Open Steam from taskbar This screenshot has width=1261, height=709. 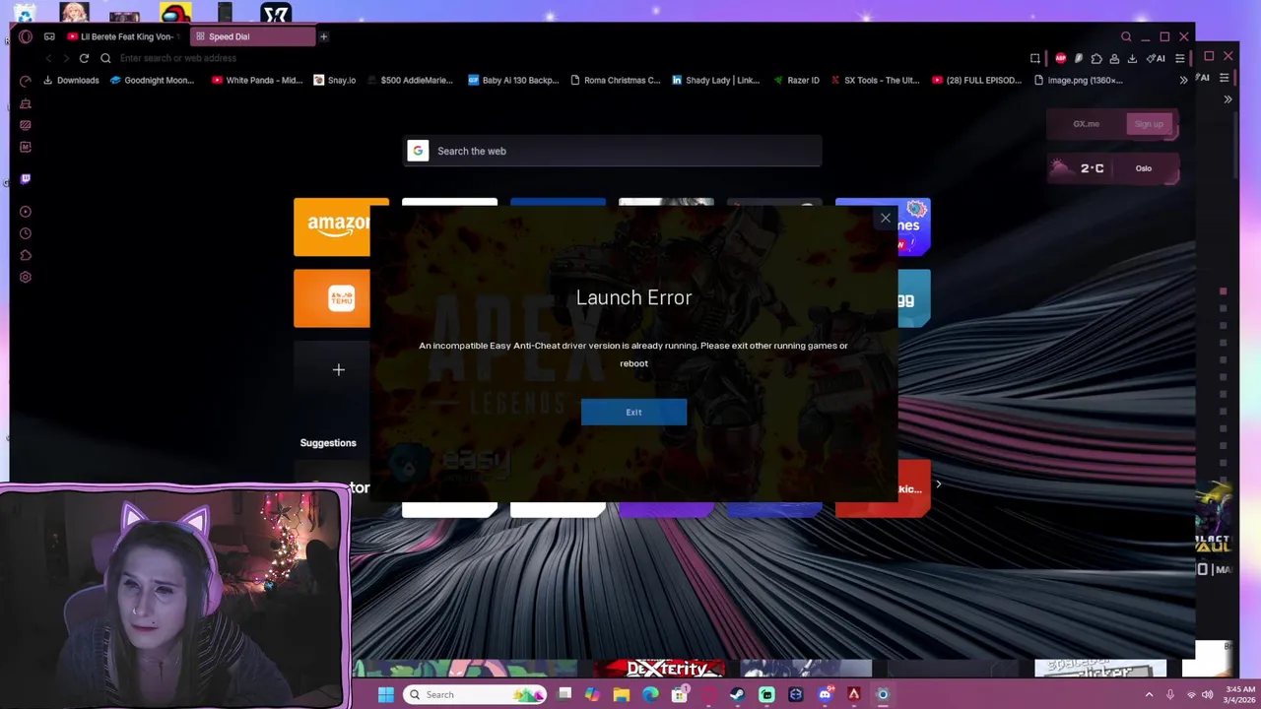(x=737, y=694)
